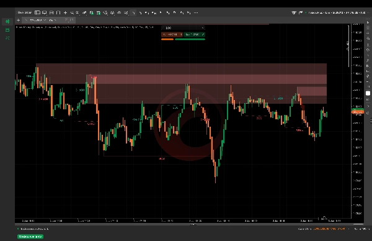Image resolution: width=372 pixels, height=241 pixels.
Task: Open the three-dots overflow in top toolbar
Action: pos(196,13)
